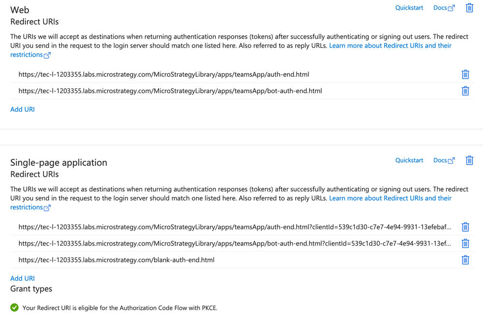The width and height of the screenshot is (483, 318).
Task: Click Add URI under Web redirect URIs
Action: point(23,109)
